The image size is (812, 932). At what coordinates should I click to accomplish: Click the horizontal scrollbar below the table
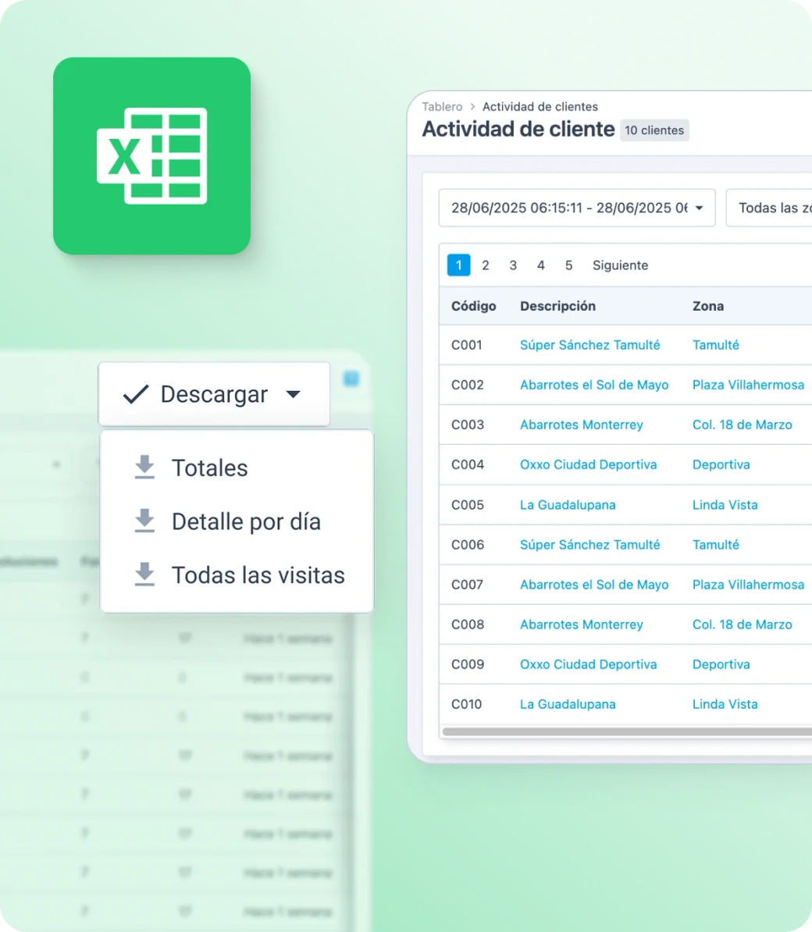tap(625, 731)
